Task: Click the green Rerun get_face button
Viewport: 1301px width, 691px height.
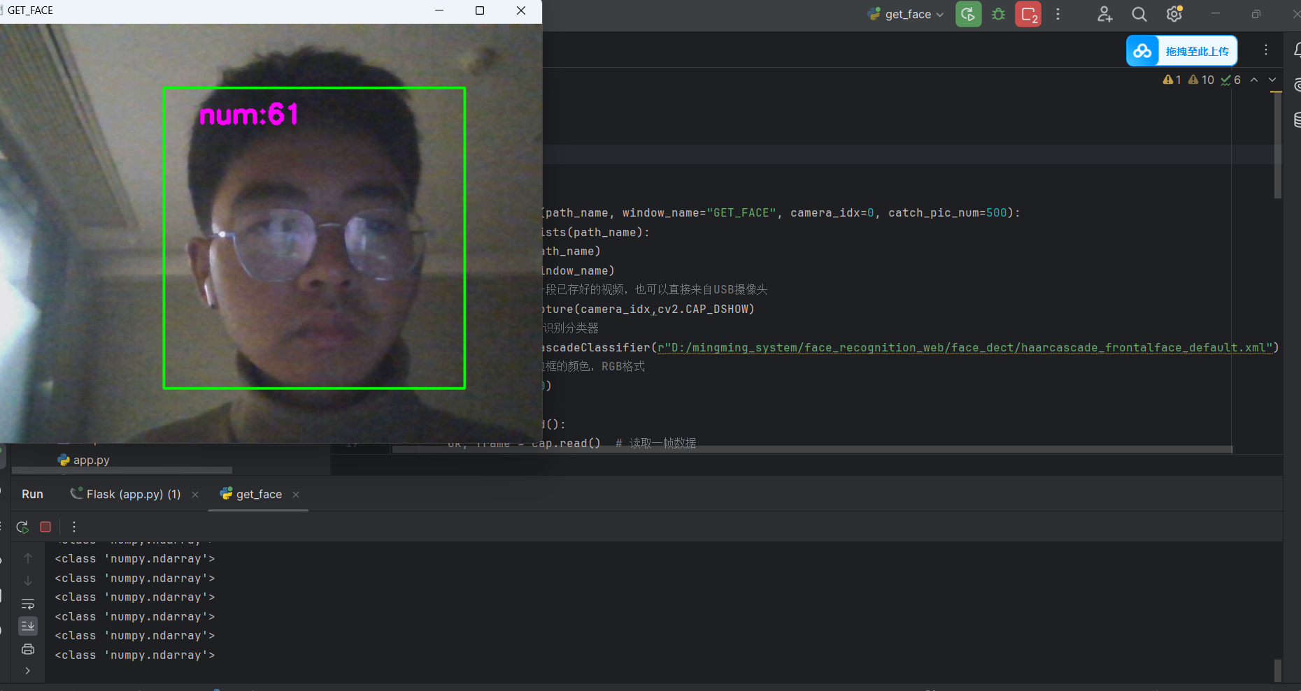Action: tap(968, 14)
